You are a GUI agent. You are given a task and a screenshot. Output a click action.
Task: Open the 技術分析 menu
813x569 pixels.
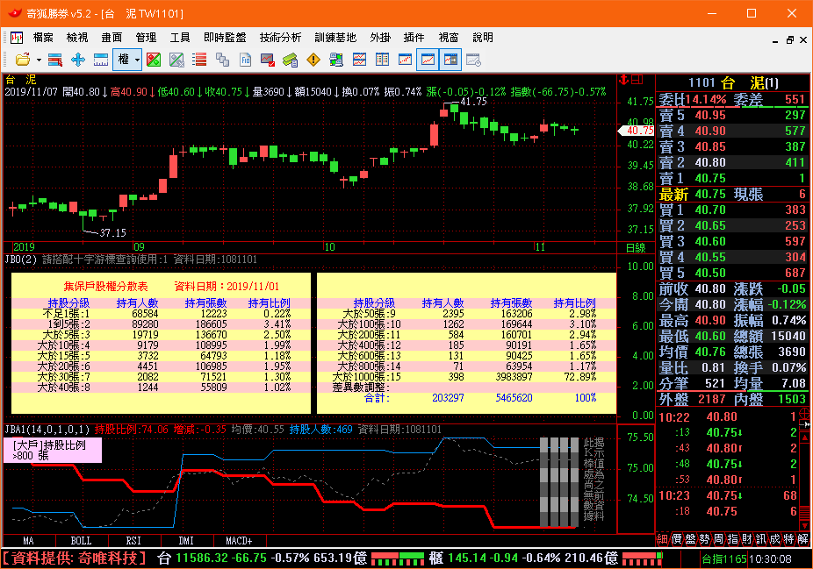point(280,38)
